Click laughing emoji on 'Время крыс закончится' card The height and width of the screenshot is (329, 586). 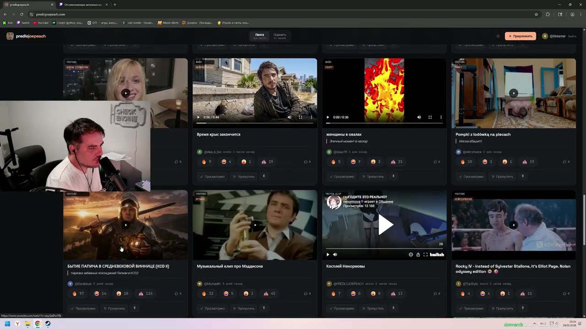(x=227, y=162)
